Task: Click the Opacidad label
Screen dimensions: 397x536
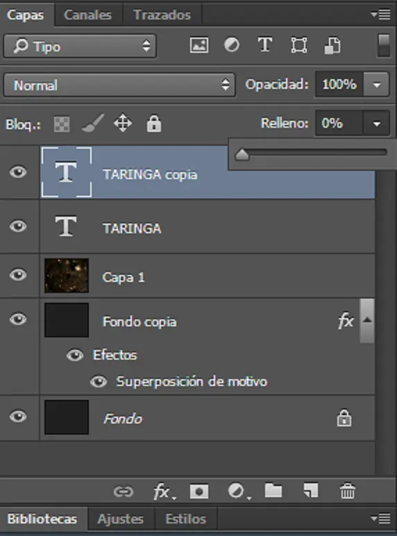Action: click(277, 84)
